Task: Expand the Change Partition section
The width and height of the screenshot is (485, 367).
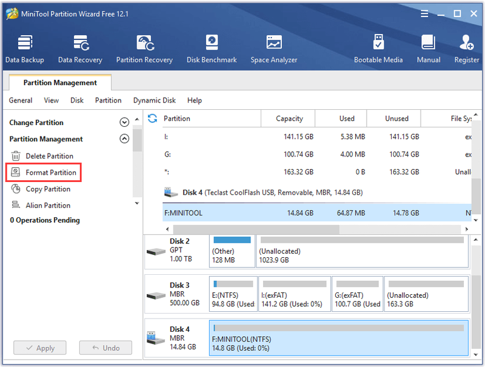Action: (x=124, y=122)
